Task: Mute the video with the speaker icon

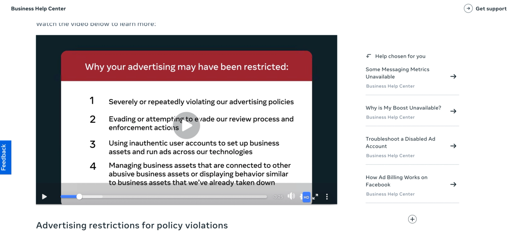Action: point(291,196)
